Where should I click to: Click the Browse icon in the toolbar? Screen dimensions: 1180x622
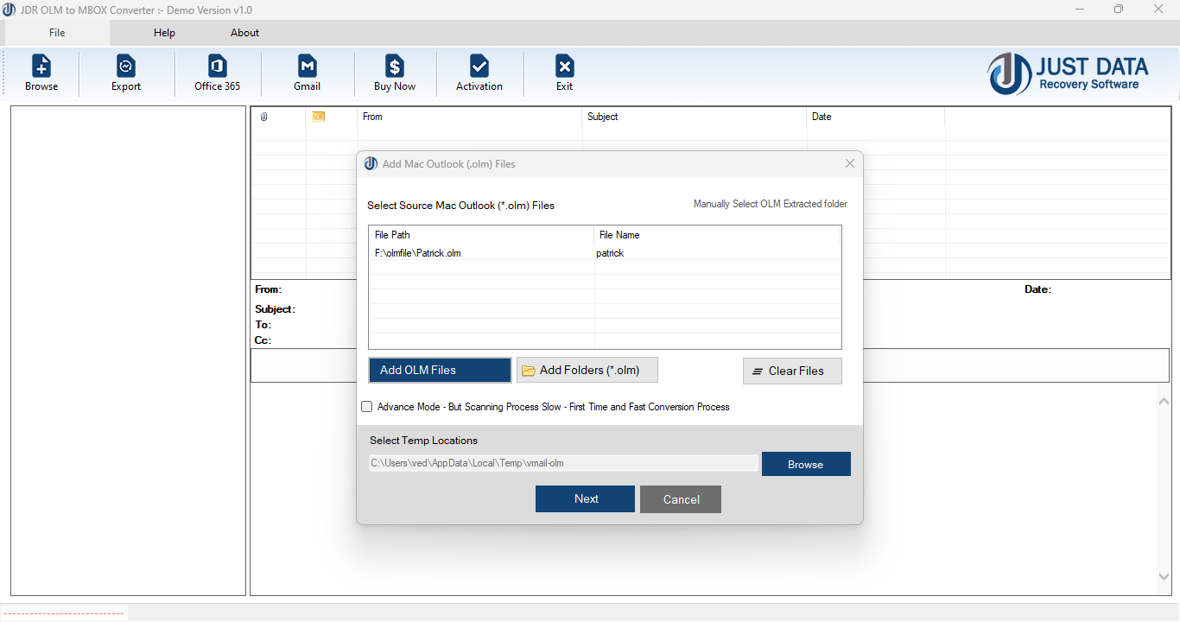pos(41,73)
